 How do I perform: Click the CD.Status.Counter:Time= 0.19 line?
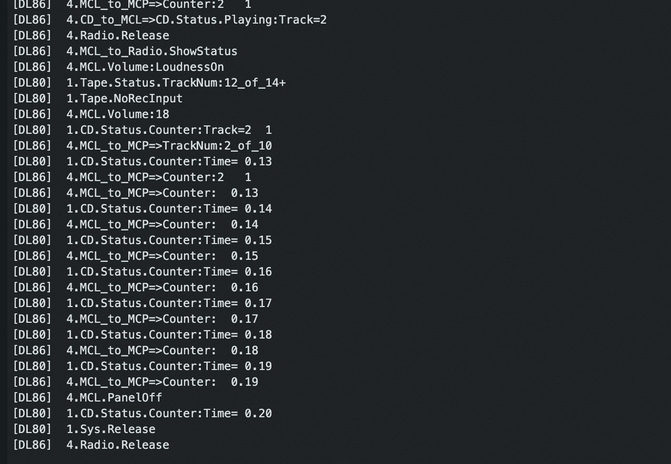click(143, 366)
